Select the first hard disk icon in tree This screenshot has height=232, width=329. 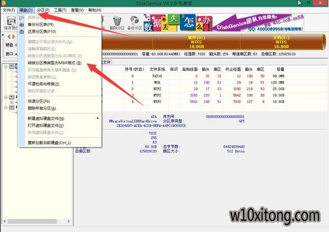12,67
